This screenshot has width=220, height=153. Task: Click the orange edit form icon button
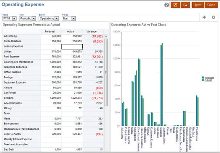click(175, 5)
